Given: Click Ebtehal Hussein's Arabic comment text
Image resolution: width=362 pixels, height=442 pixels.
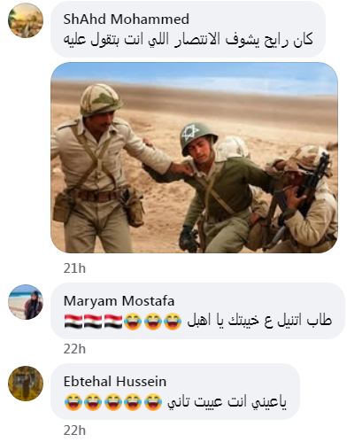Looking at the screenshot, I should click(227, 402).
